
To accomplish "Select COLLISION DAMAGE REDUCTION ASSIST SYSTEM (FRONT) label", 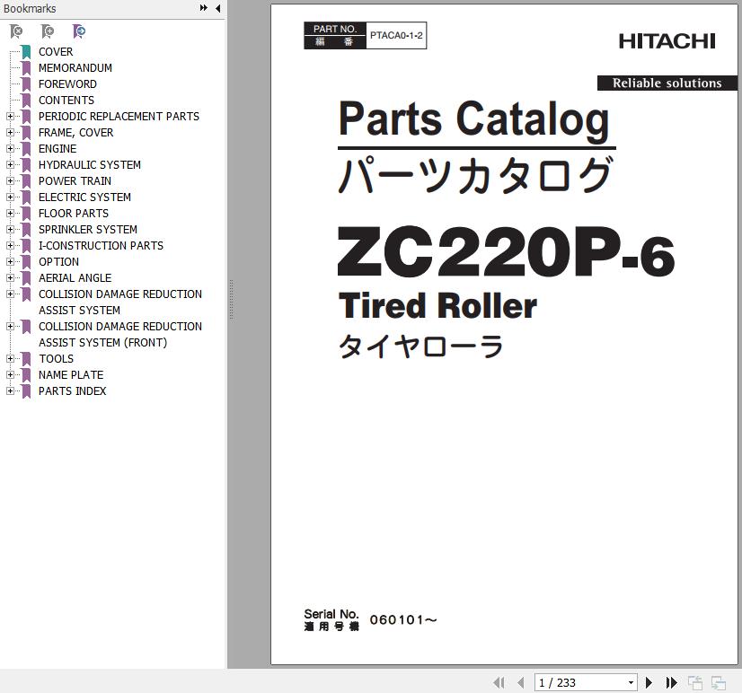I will click(120, 335).
